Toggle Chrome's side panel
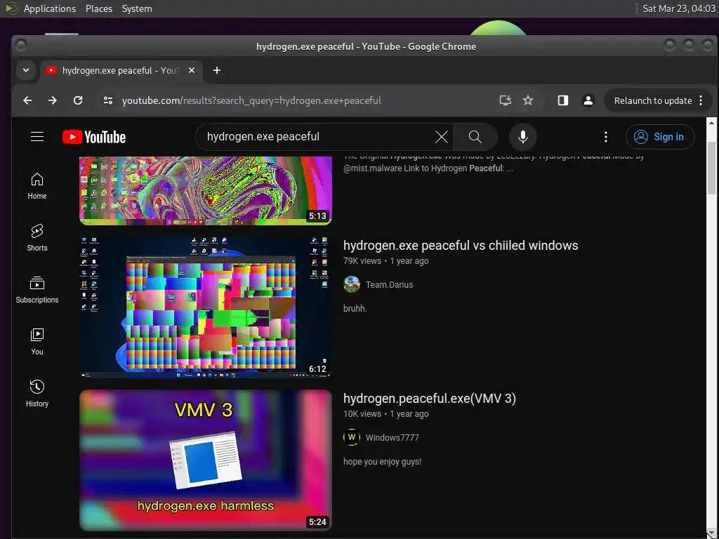The height and width of the screenshot is (539, 719). (562, 100)
